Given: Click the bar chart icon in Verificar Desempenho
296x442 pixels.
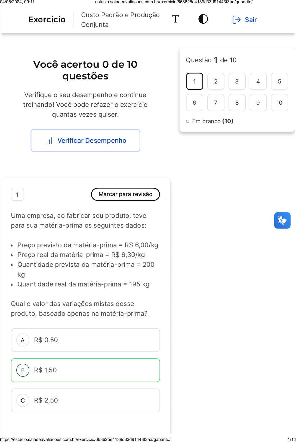Looking at the screenshot, I should pyautogui.click(x=50, y=141).
